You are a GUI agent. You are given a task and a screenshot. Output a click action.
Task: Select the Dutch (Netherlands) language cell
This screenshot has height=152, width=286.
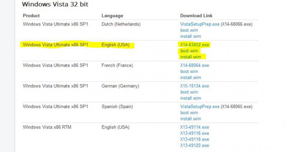(x=121, y=24)
